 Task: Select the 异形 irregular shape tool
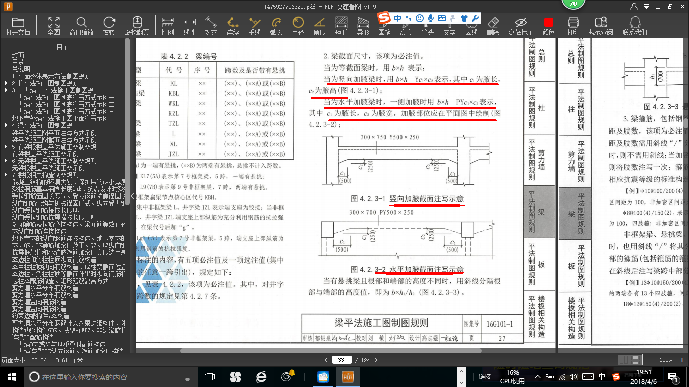[x=363, y=26]
